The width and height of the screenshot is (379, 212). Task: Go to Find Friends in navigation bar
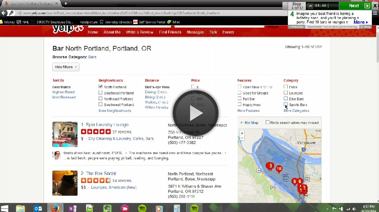(x=170, y=32)
